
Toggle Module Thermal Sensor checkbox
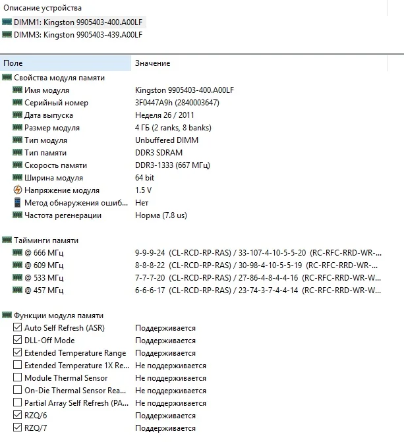18,377
